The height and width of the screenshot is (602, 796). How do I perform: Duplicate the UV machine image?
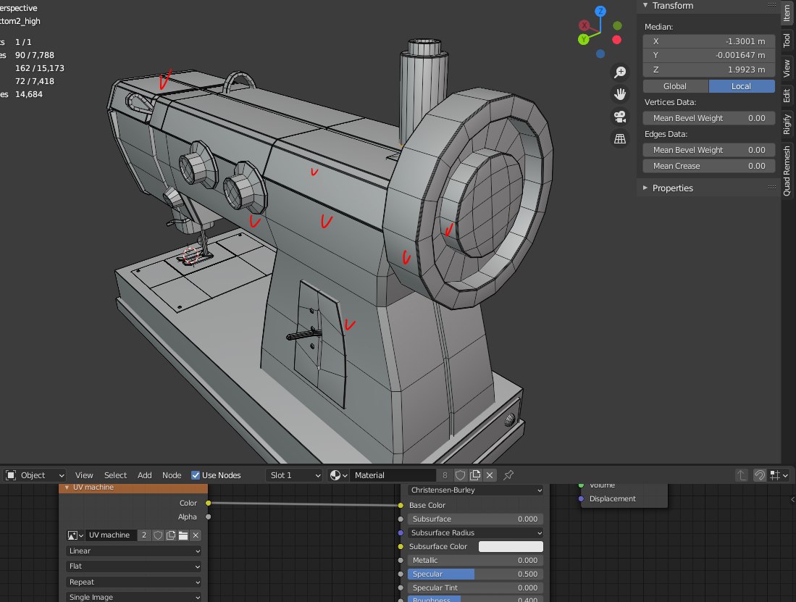click(x=171, y=535)
